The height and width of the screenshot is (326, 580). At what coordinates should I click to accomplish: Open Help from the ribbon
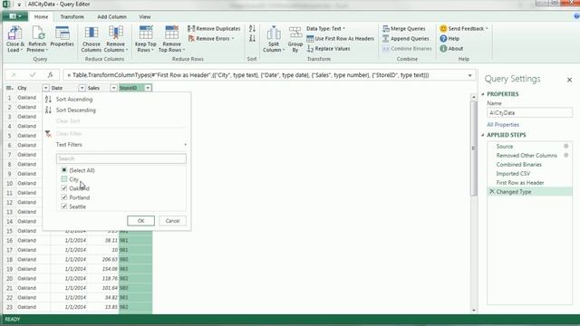click(449, 38)
